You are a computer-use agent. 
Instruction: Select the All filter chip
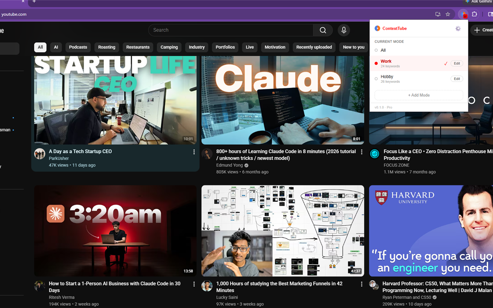[40, 47]
